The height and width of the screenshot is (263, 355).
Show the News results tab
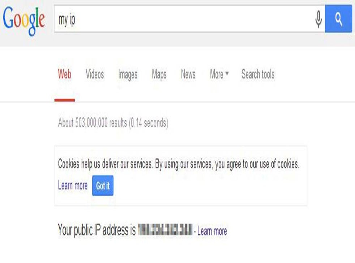[188, 74]
